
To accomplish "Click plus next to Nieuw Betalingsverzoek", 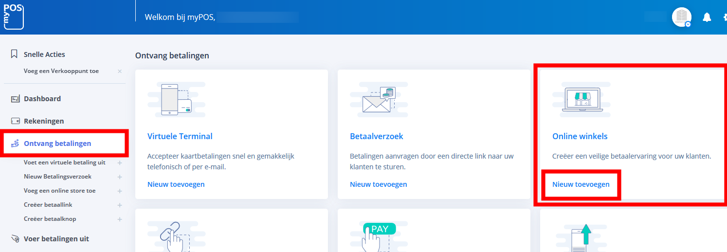I will tap(120, 177).
